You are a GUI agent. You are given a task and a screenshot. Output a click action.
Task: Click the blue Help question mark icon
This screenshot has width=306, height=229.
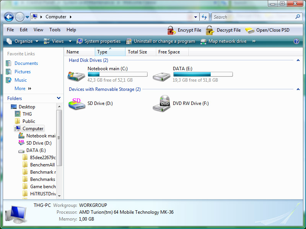[296, 41]
